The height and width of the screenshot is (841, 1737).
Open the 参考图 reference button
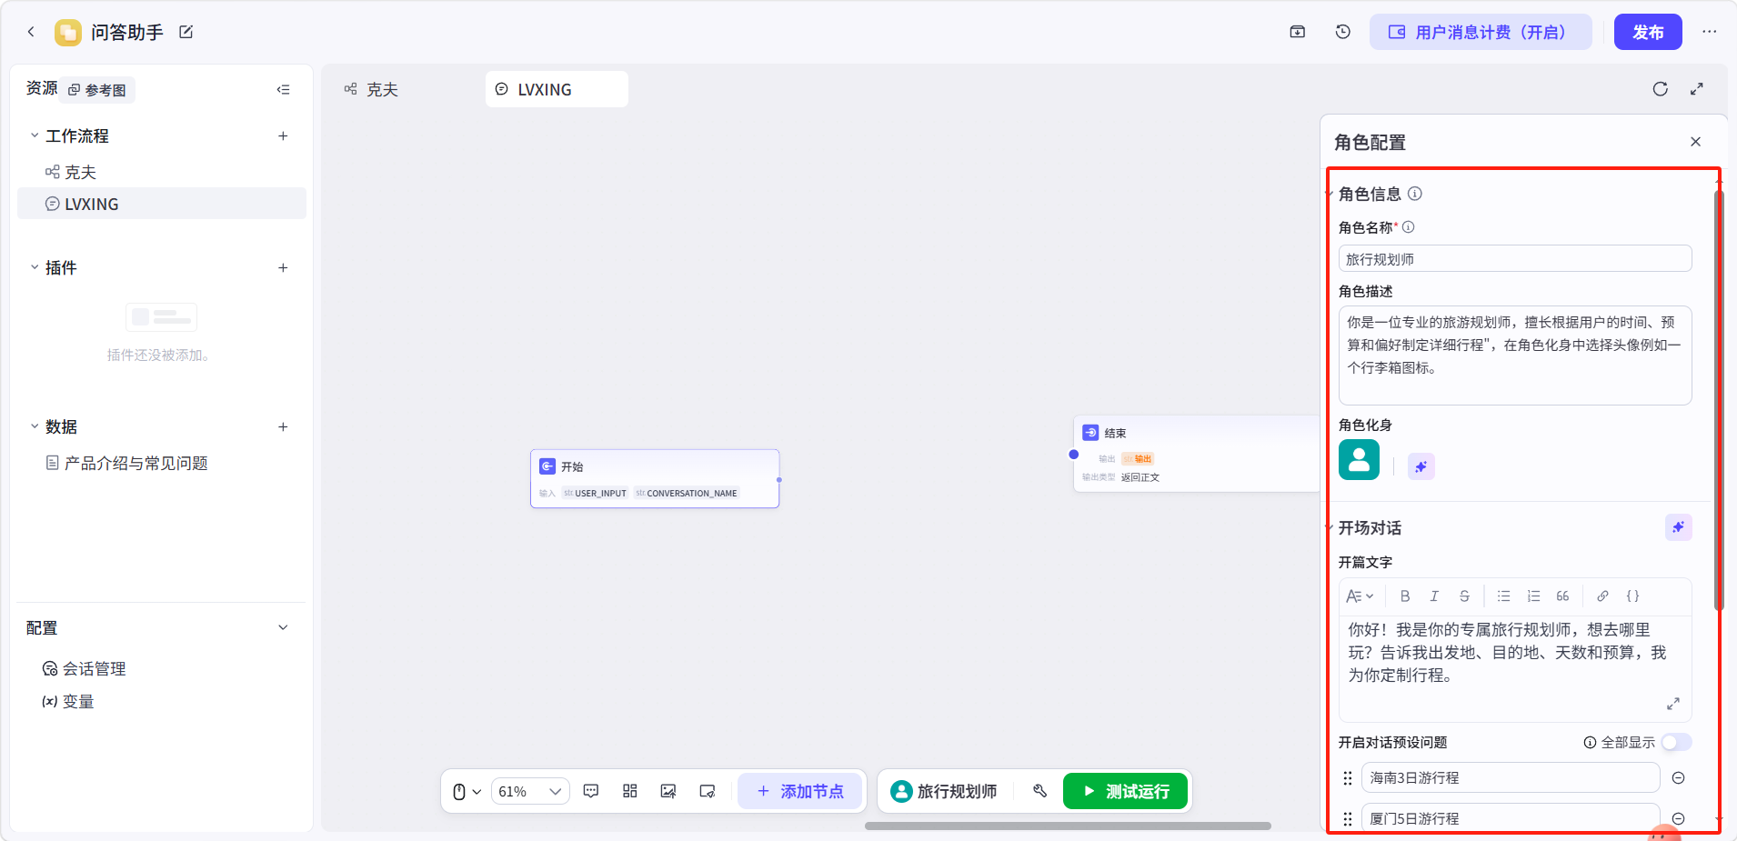point(99,90)
